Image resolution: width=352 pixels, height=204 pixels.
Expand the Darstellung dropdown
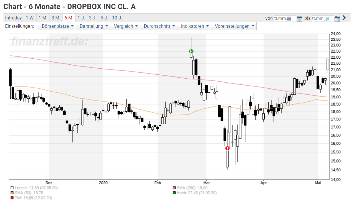point(94,26)
